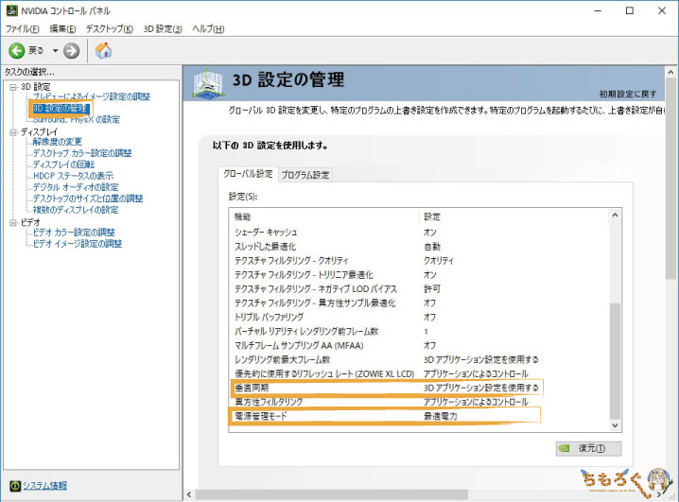Viewport: 679px width, 502px height.
Task: Click the green back arrow icon
Action: (16, 51)
